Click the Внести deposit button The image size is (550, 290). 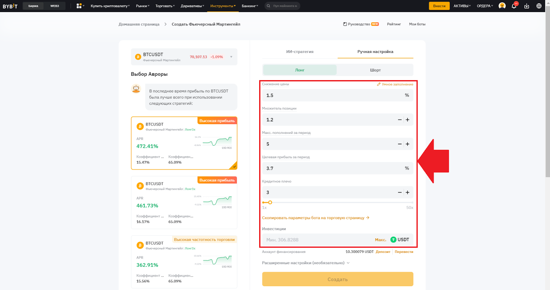click(439, 6)
